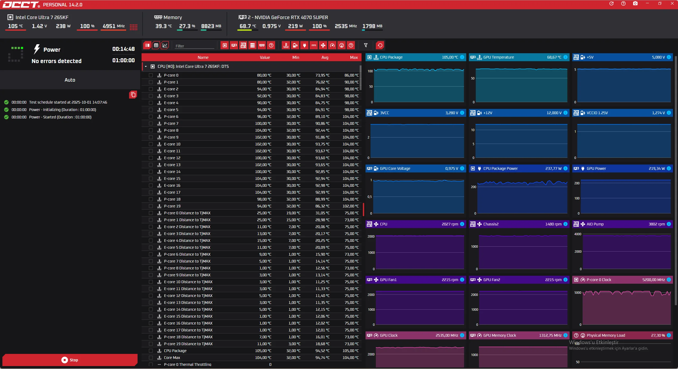Image resolution: width=678 pixels, height=369 pixels.
Task: Switch to the table view mode
Action: pos(156,45)
